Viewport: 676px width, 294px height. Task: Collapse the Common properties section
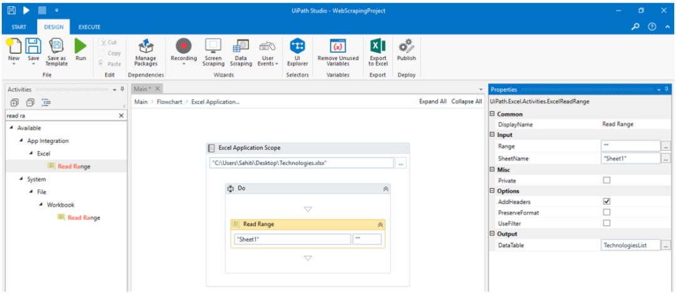point(493,114)
